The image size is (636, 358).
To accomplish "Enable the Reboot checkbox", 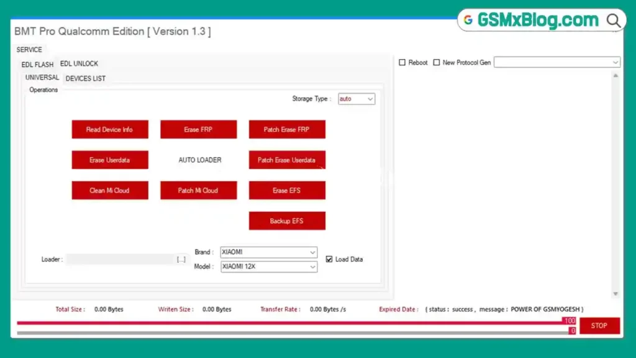I will [x=402, y=63].
